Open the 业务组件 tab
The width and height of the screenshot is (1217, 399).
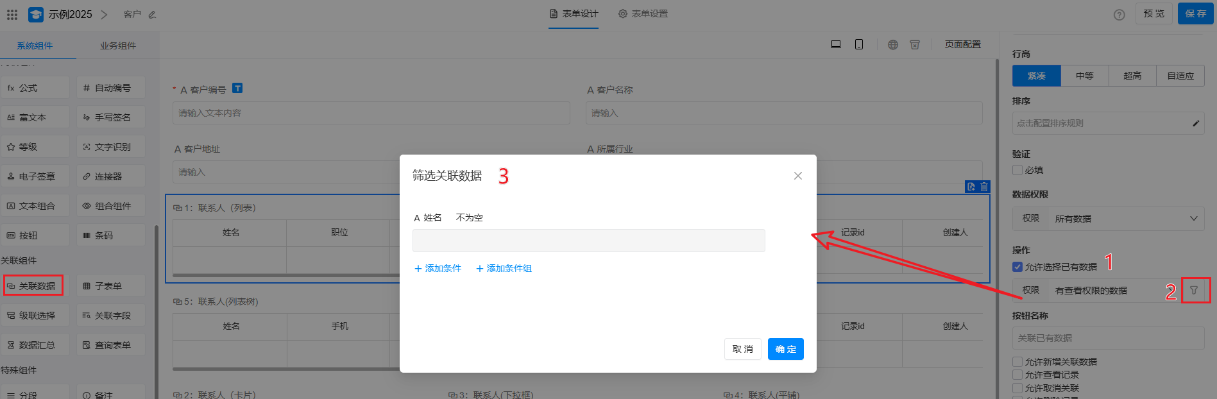(x=117, y=46)
